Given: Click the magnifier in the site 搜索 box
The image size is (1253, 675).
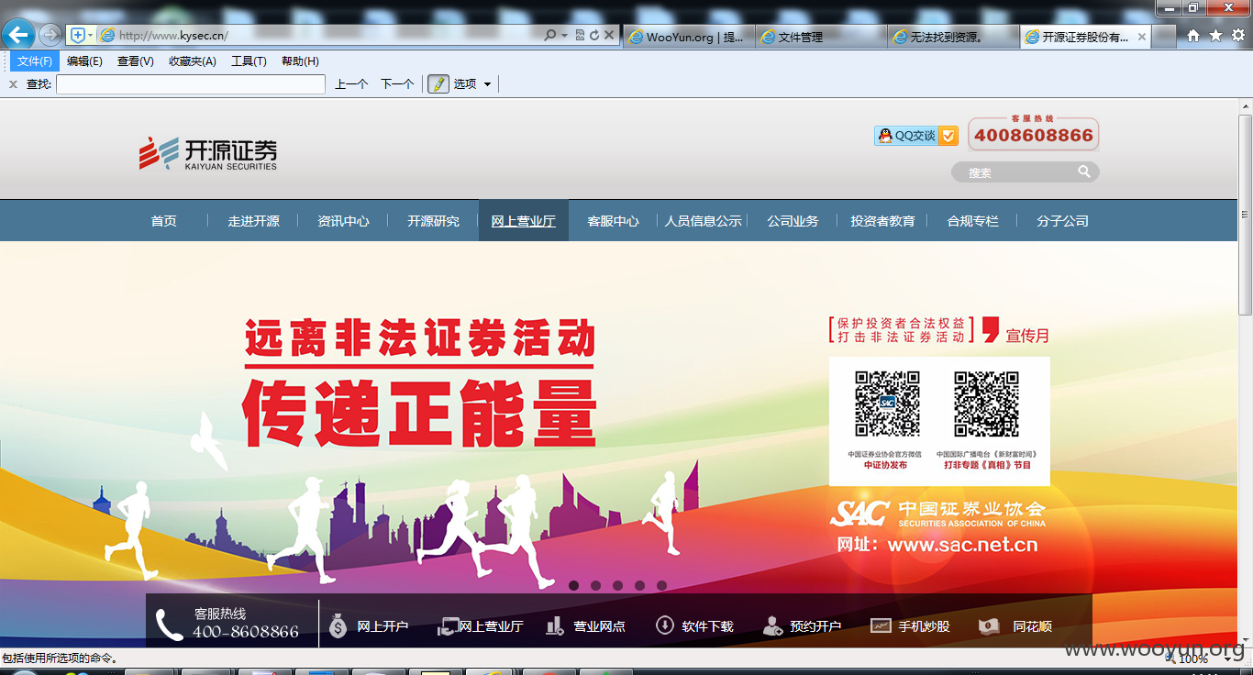Looking at the screenshot, I should pos(1084,172).
